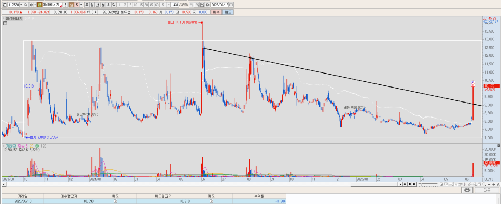Click the 2025/06/13 date input field
This screenshot has height=204, width=501.
pyautogui.click(x=219, y=5)
